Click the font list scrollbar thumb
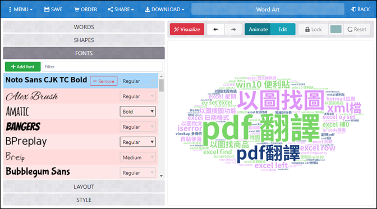This screenshot has width=377, height=209. [x=162, y=85]
